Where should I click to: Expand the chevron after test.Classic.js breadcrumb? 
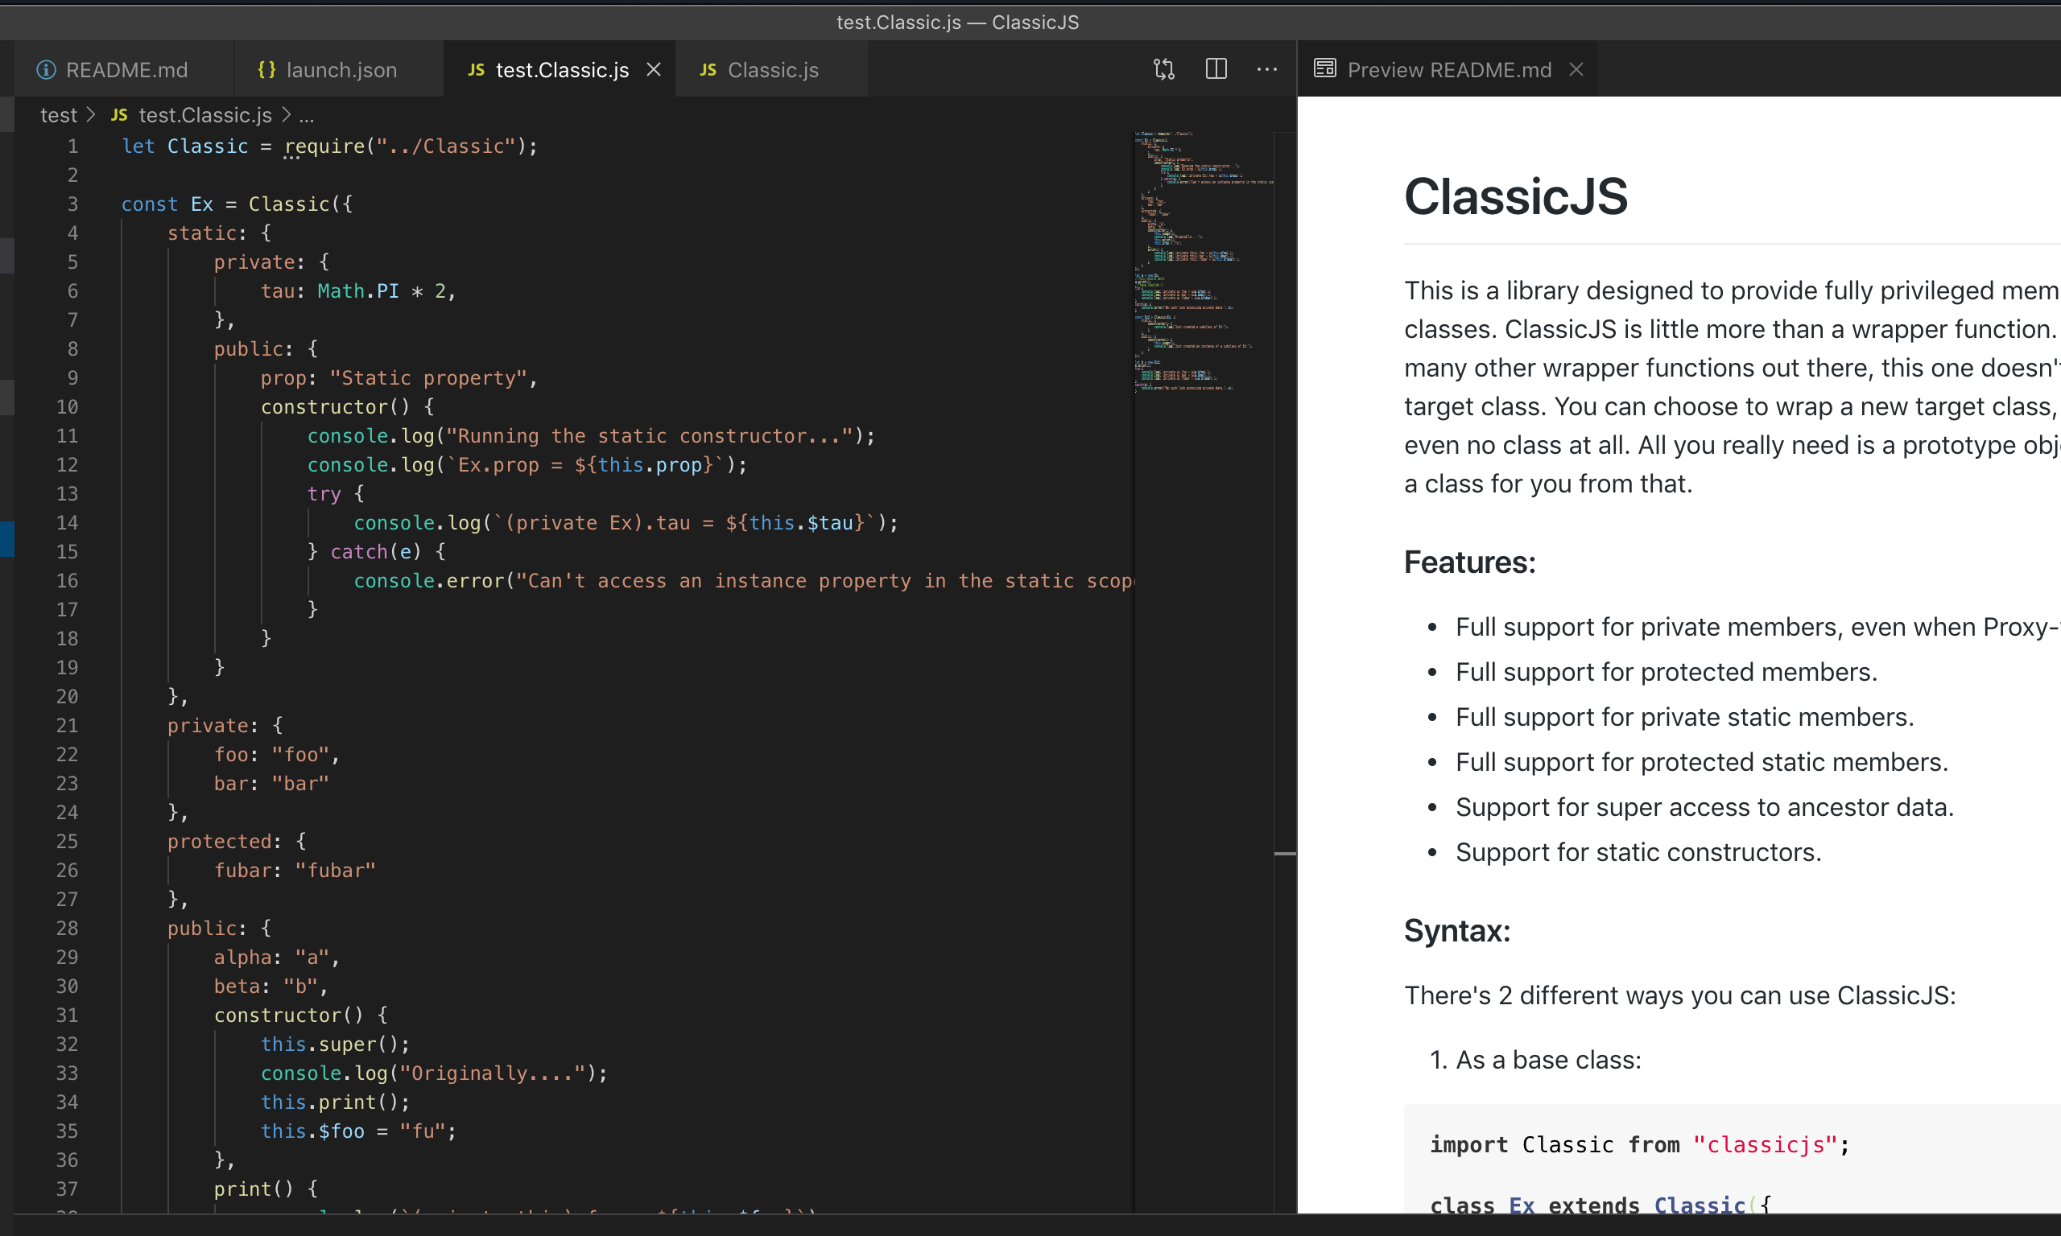pos(286,115)
